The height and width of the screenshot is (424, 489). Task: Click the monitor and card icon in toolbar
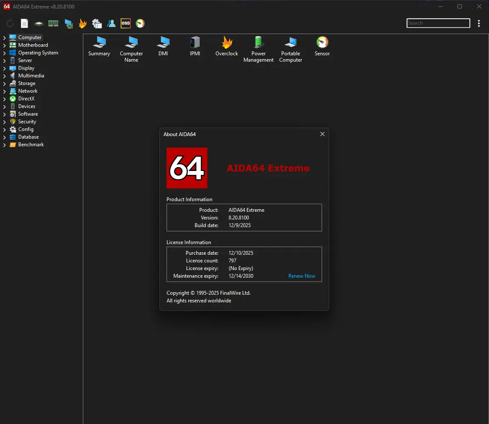click(x=68, y=24)
